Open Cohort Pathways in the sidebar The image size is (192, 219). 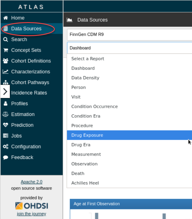pyautogui.click(x=30, y=82)
